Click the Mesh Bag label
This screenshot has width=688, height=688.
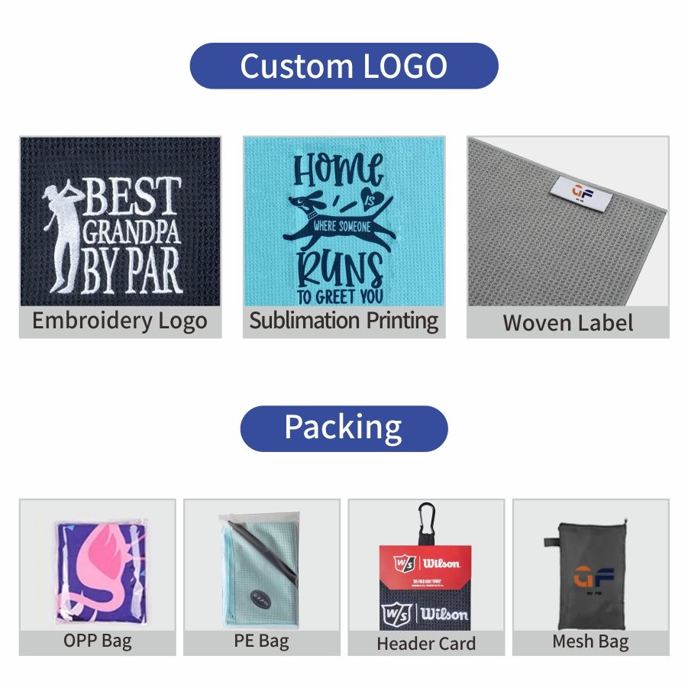[x=590, y=642]
